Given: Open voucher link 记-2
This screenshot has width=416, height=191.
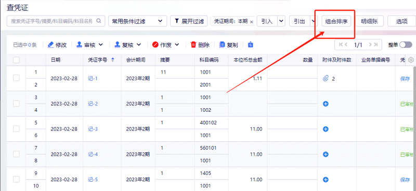Looking at the screenshot, I should [x=93, y=104].
